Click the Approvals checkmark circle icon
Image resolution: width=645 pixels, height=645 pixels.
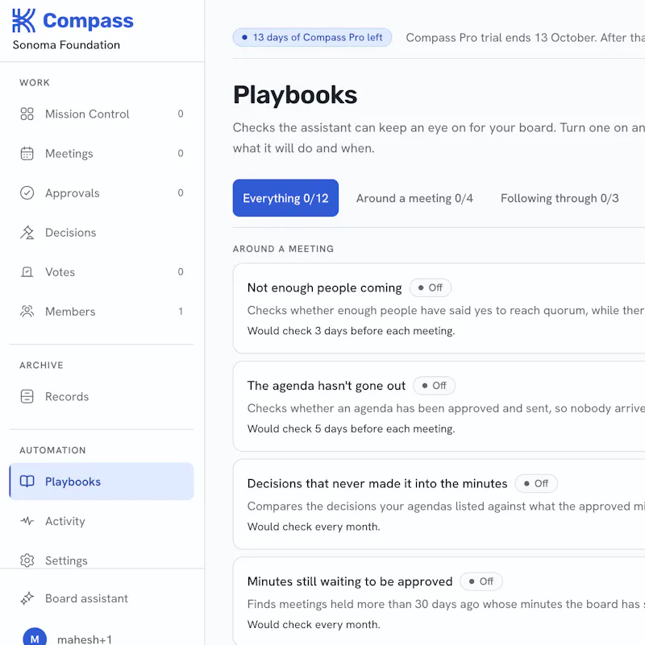[27, 193]
